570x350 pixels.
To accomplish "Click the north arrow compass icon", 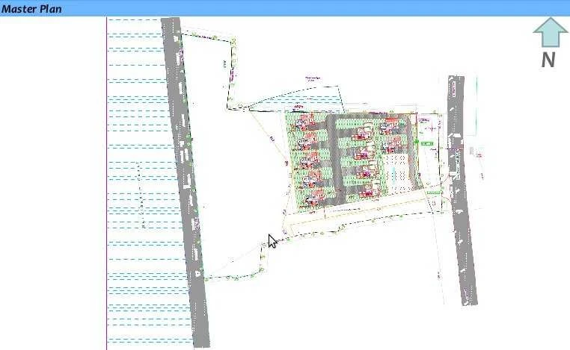I will pos(550,33).
